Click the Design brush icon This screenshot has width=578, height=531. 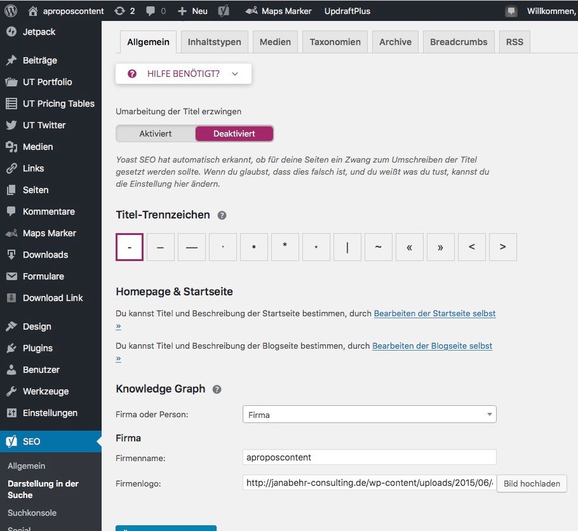pyautogui.click(x=11, y=326)
